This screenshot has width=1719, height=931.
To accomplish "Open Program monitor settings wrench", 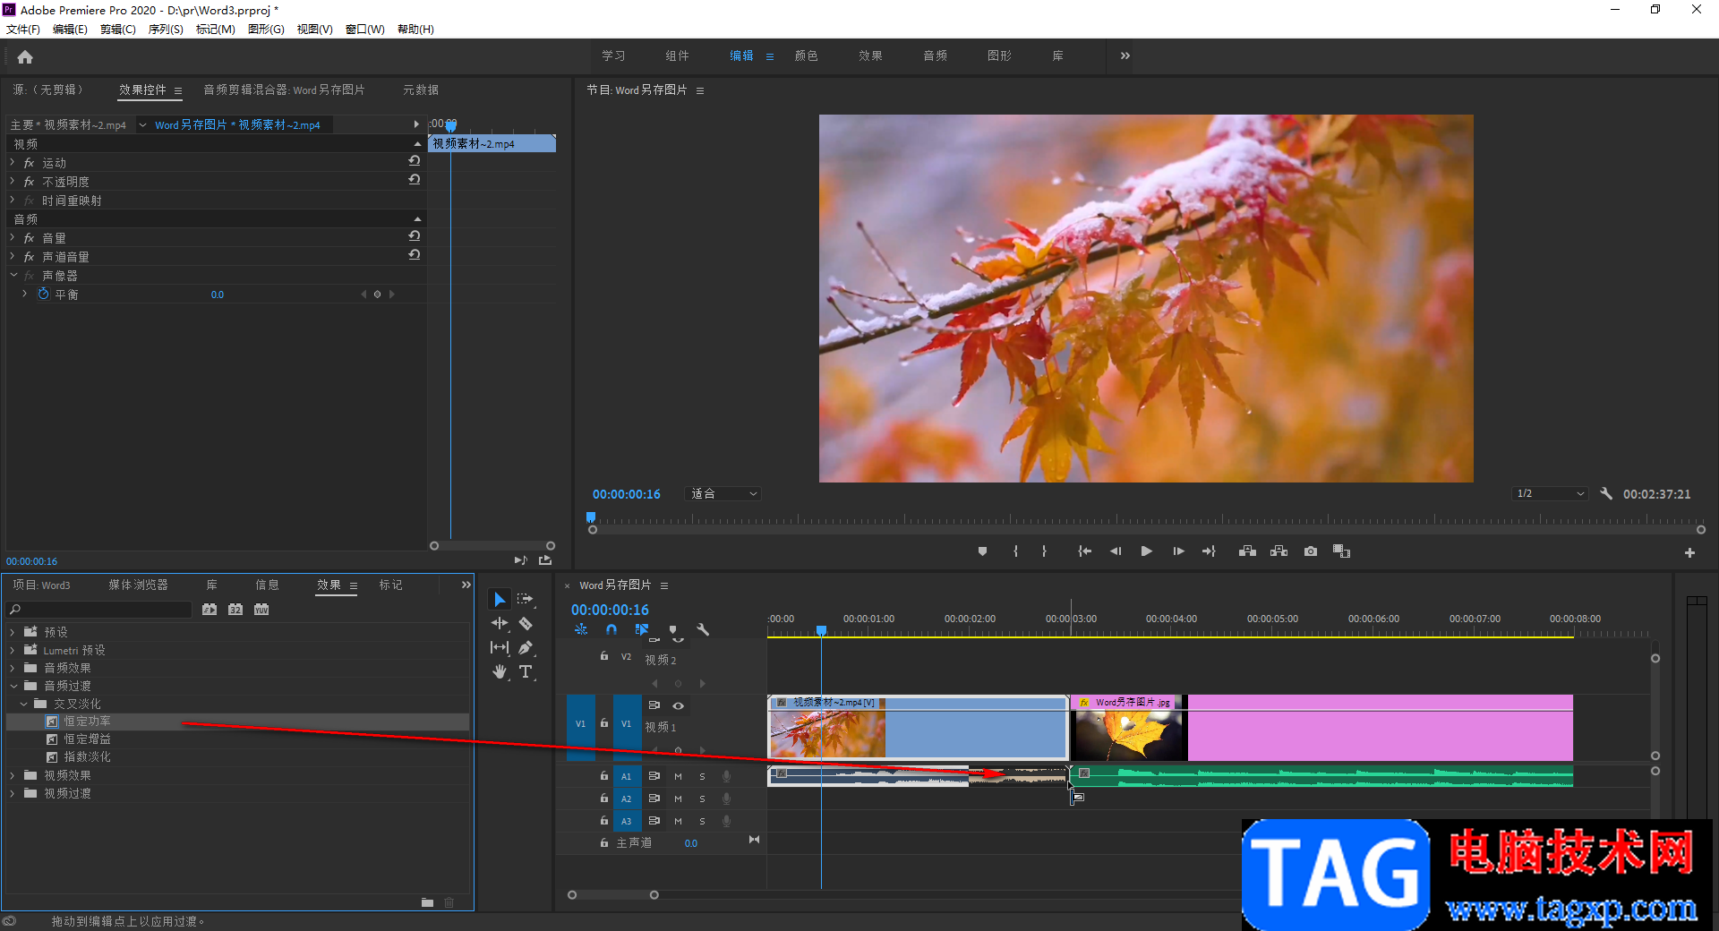I will point(1606,493).
